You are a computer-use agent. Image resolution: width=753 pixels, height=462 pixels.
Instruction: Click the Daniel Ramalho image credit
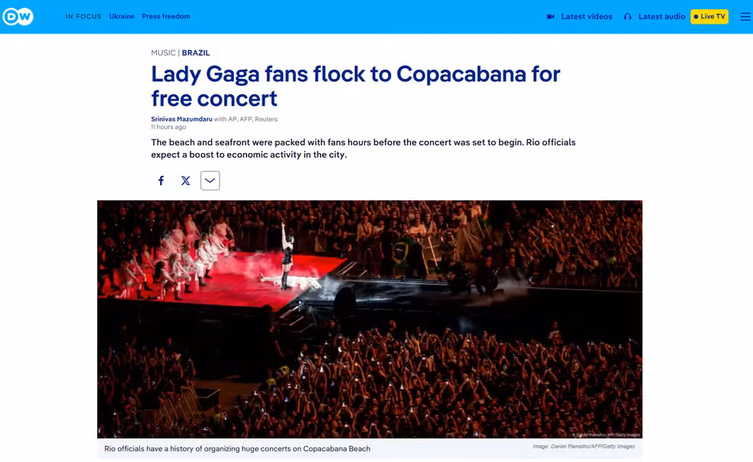pyautogui.click(x=583, y=447)
